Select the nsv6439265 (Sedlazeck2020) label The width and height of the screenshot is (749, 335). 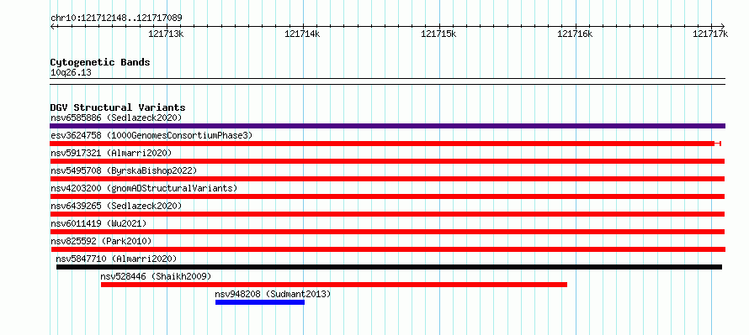(x=116, y=206)
